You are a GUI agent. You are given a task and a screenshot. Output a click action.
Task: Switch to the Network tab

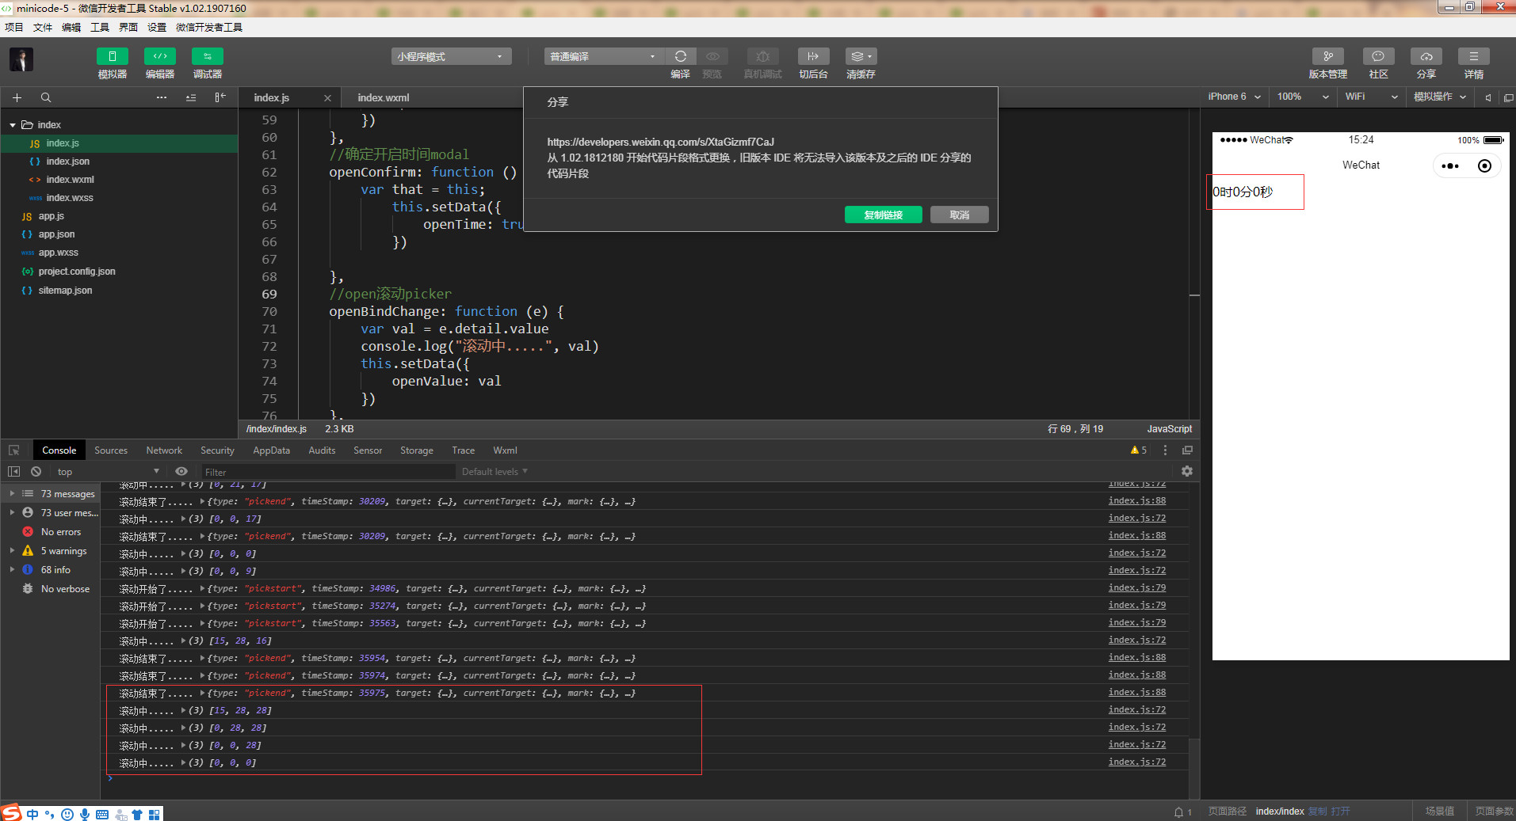click(x=164, y=450)
